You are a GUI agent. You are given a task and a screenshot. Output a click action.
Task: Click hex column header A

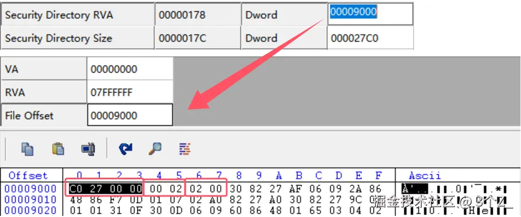point(279,175)
